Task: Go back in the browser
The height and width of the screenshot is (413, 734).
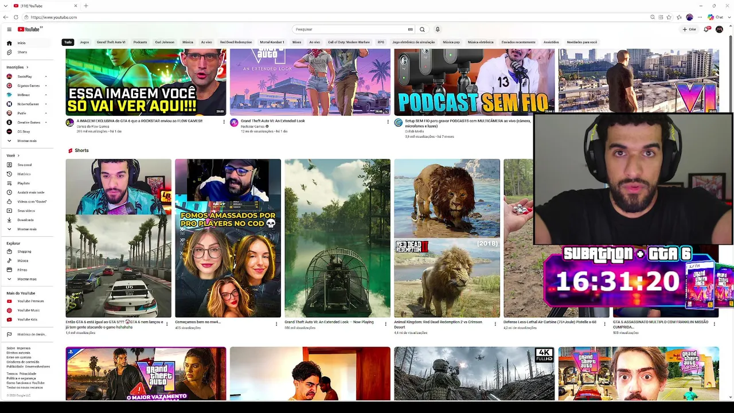Action: click(6, 17)
